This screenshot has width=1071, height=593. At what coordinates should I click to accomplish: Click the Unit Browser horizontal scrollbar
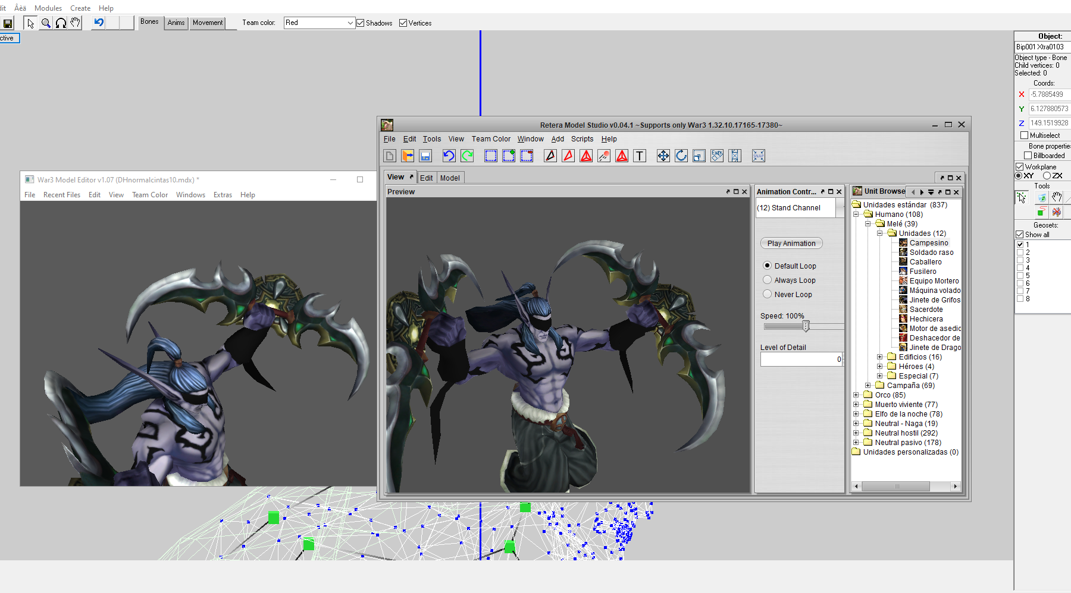point(895,486)
